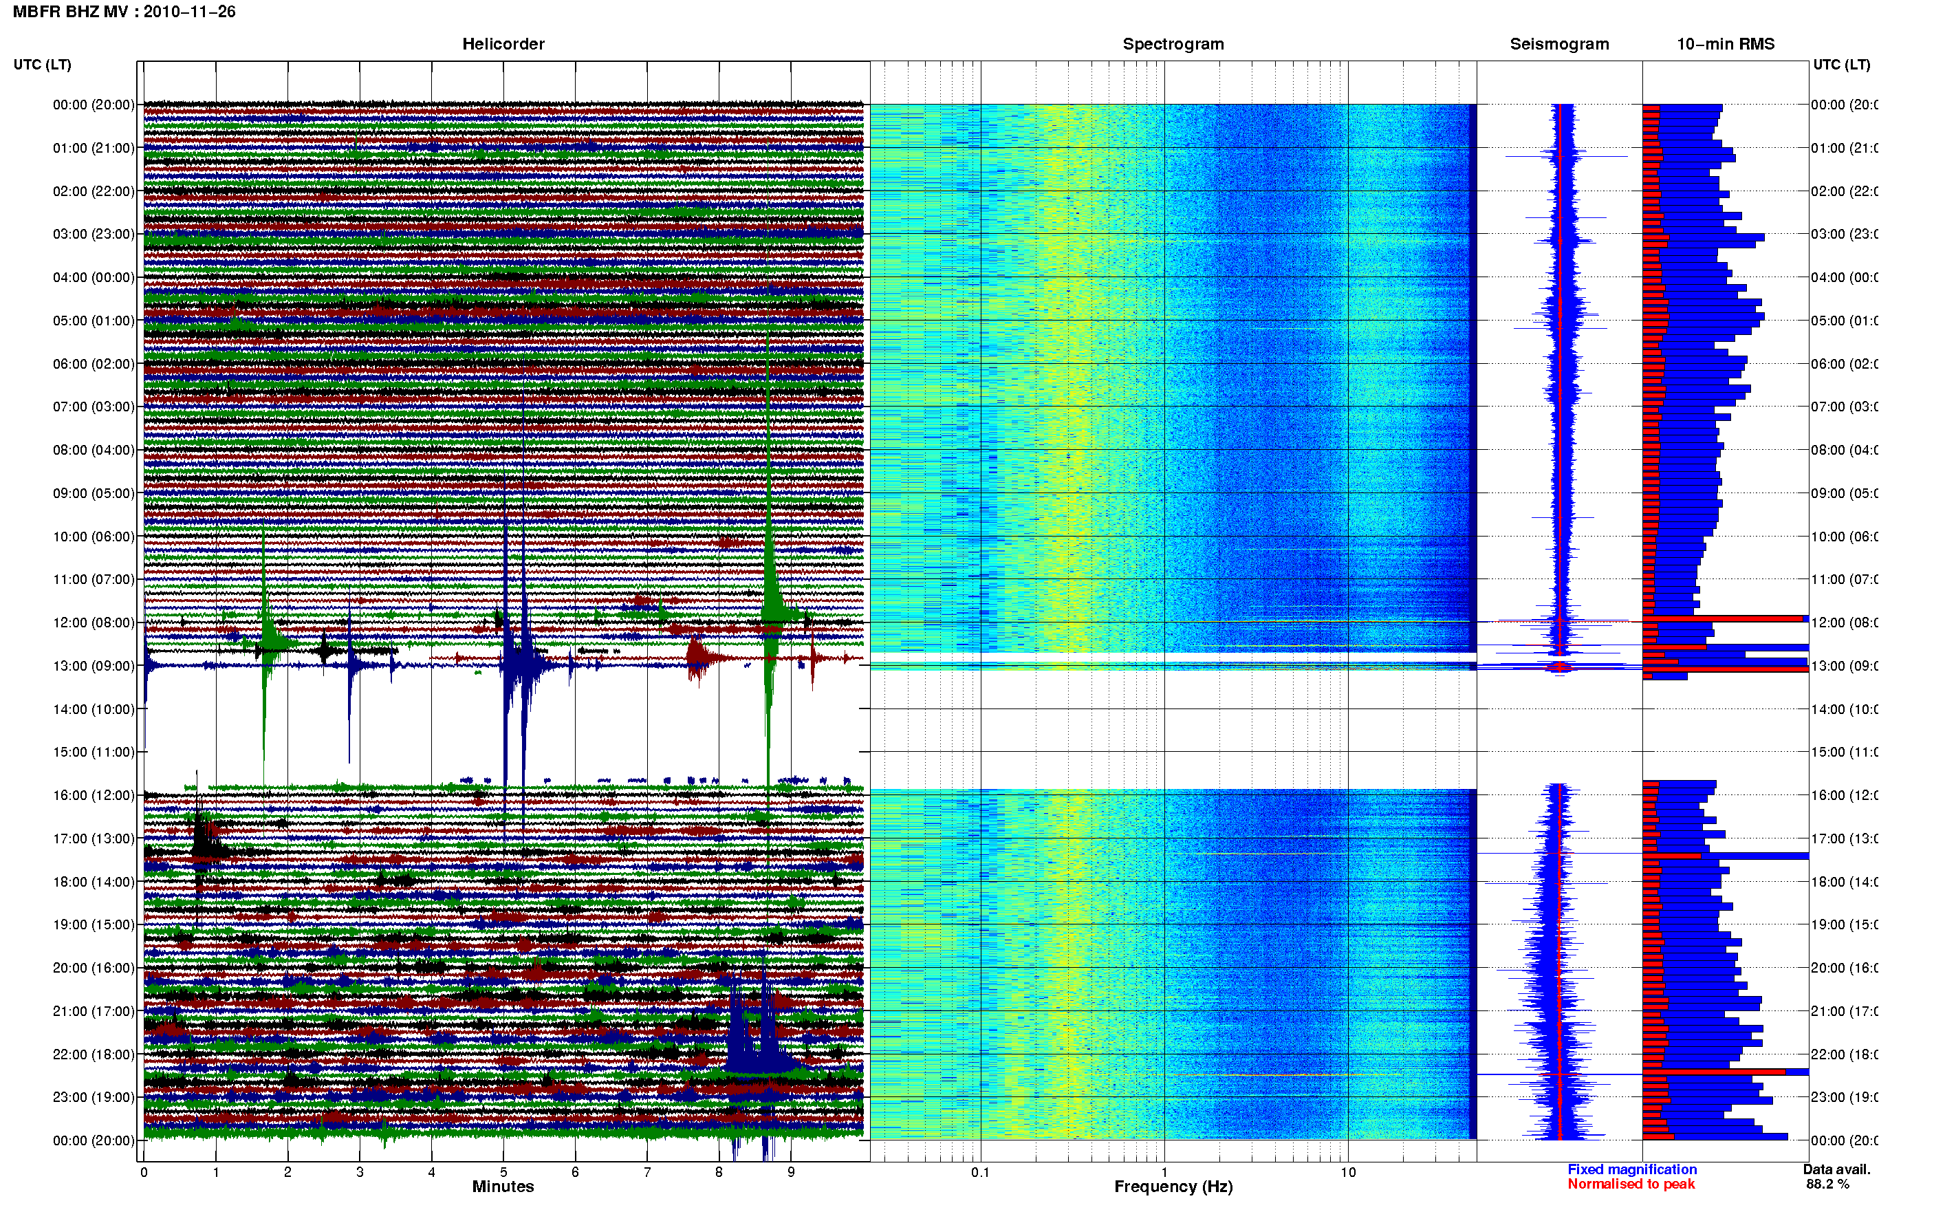Click the left 05:00 (01:00) time label
Viewport: 1956px width, 1223px height.
(94, 321)
